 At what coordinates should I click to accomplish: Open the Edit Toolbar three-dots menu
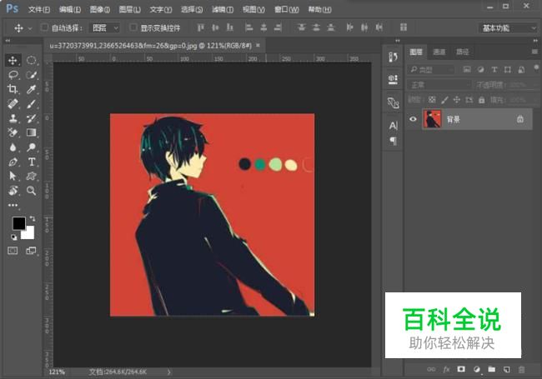coord(13,205)
